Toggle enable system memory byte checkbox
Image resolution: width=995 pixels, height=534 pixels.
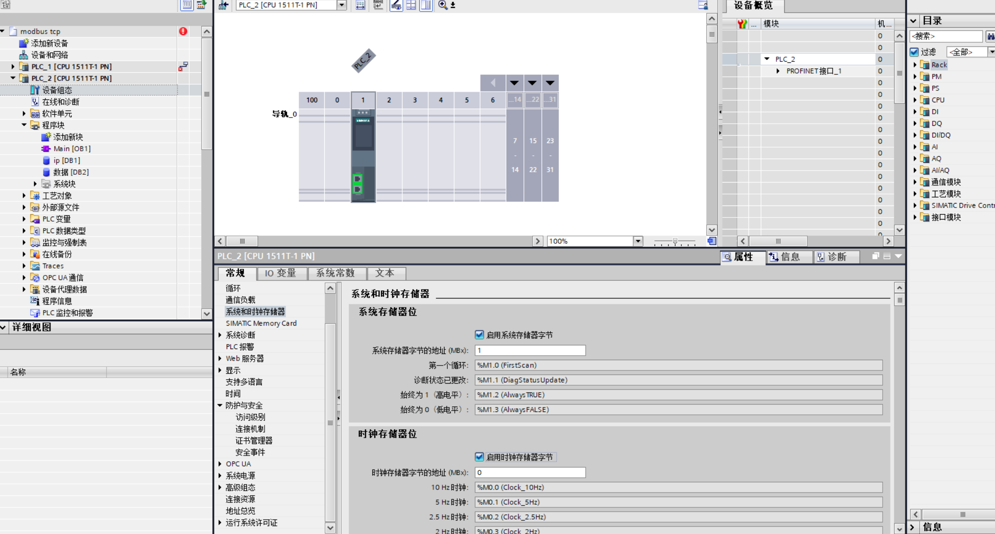pyautogui.click(x=479, y=335)
